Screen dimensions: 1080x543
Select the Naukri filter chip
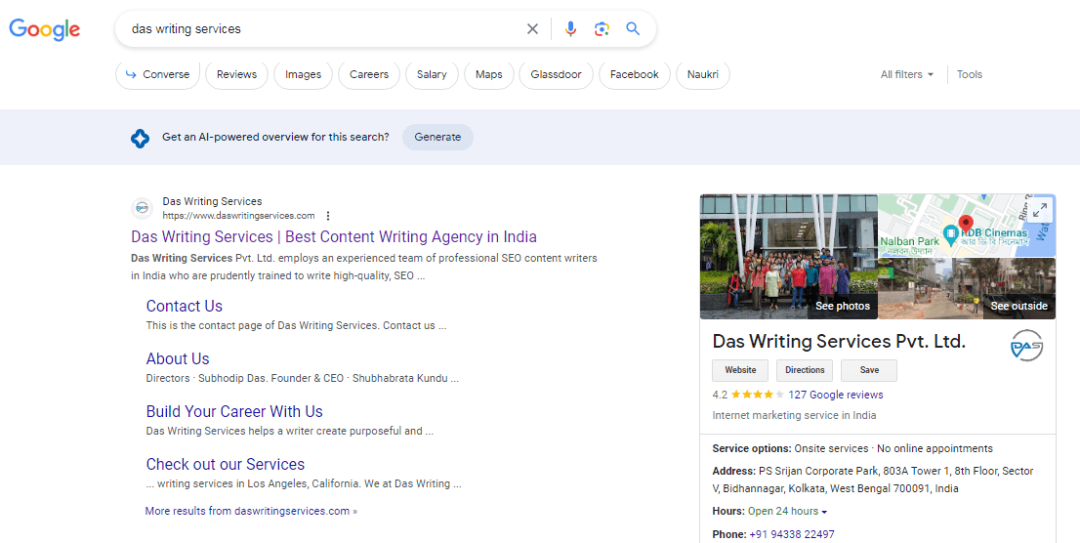702,74
